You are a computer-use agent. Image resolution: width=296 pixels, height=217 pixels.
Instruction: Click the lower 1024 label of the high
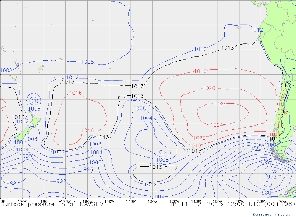point(217,125)
